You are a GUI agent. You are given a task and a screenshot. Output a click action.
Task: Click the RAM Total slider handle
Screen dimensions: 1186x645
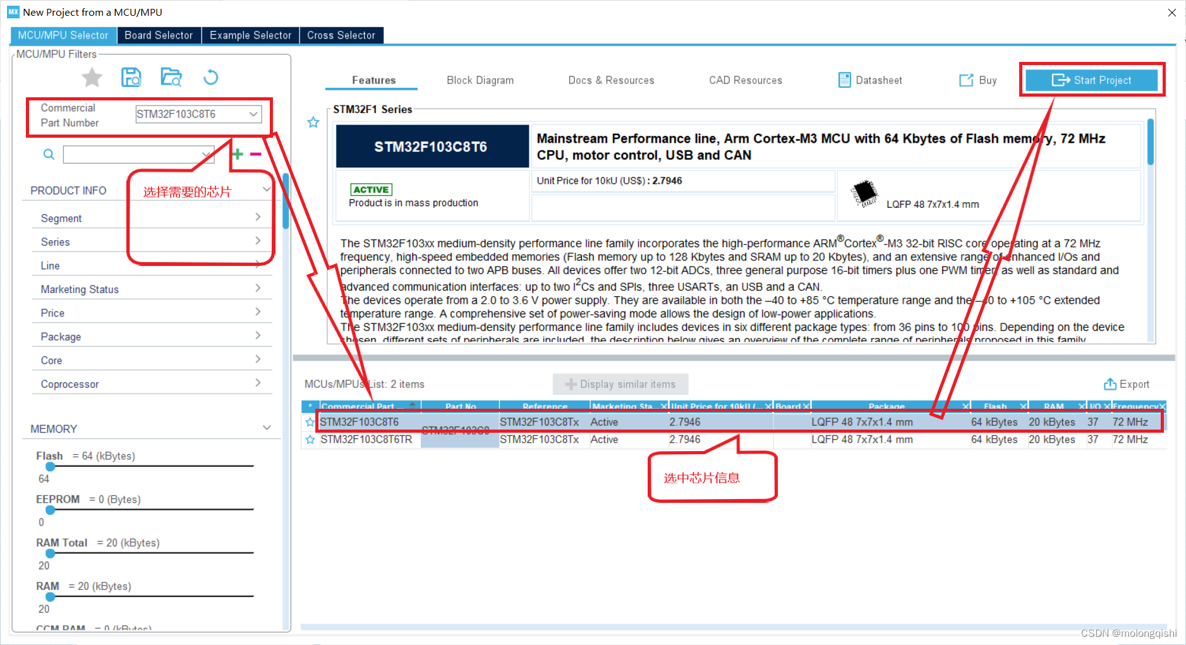(x=51, y=553)
